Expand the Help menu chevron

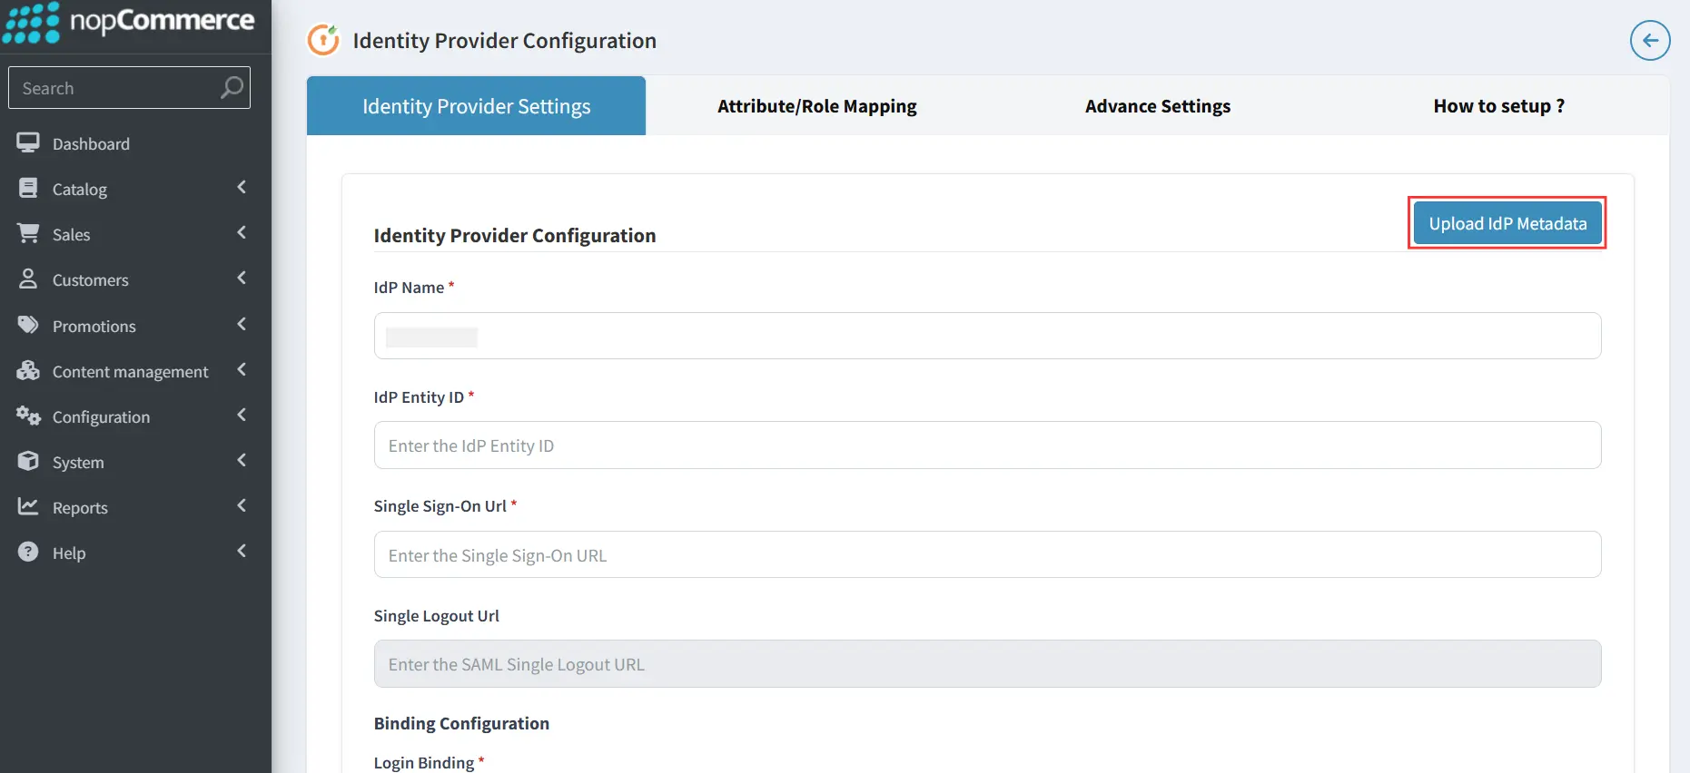[242, 551]
